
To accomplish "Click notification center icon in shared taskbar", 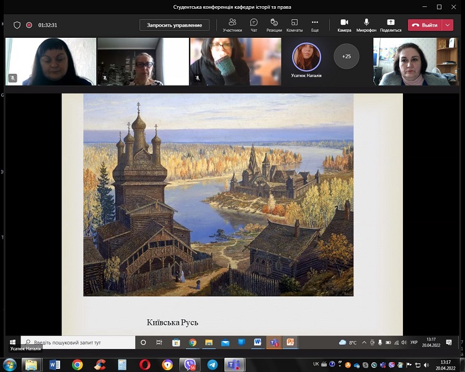I will 449,342.
